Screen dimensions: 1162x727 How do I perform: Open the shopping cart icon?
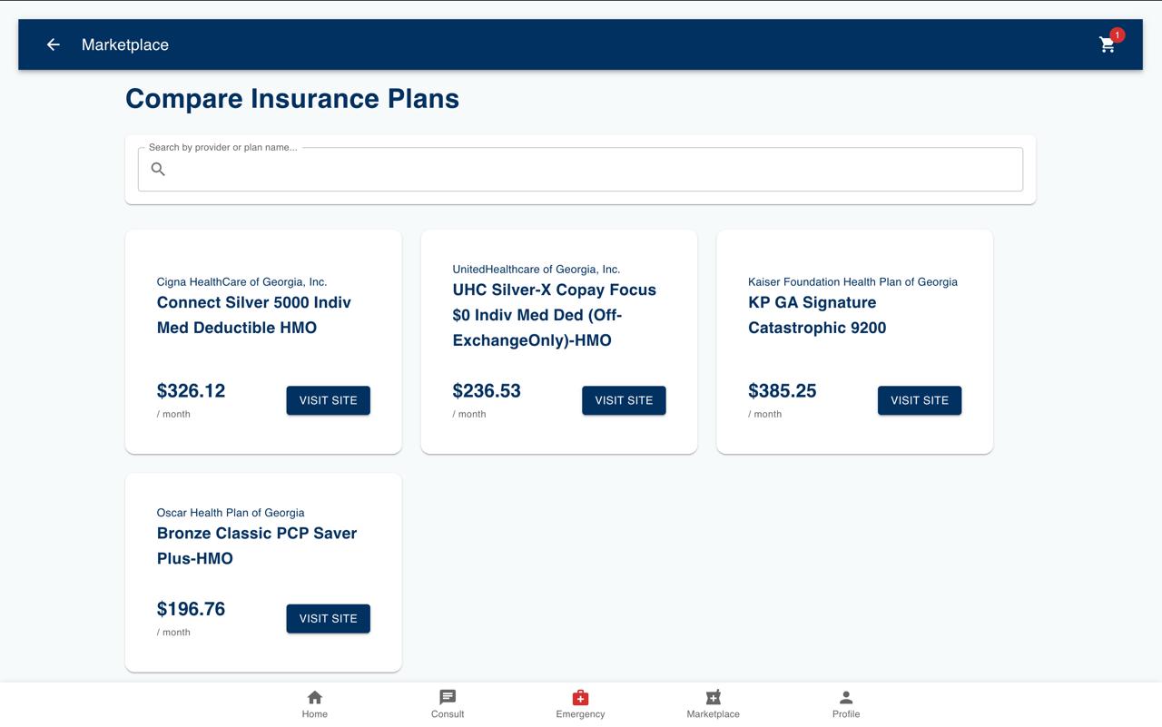[1107, 45]
